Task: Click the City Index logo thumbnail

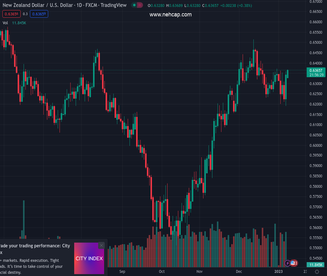Action: (89, 259)
